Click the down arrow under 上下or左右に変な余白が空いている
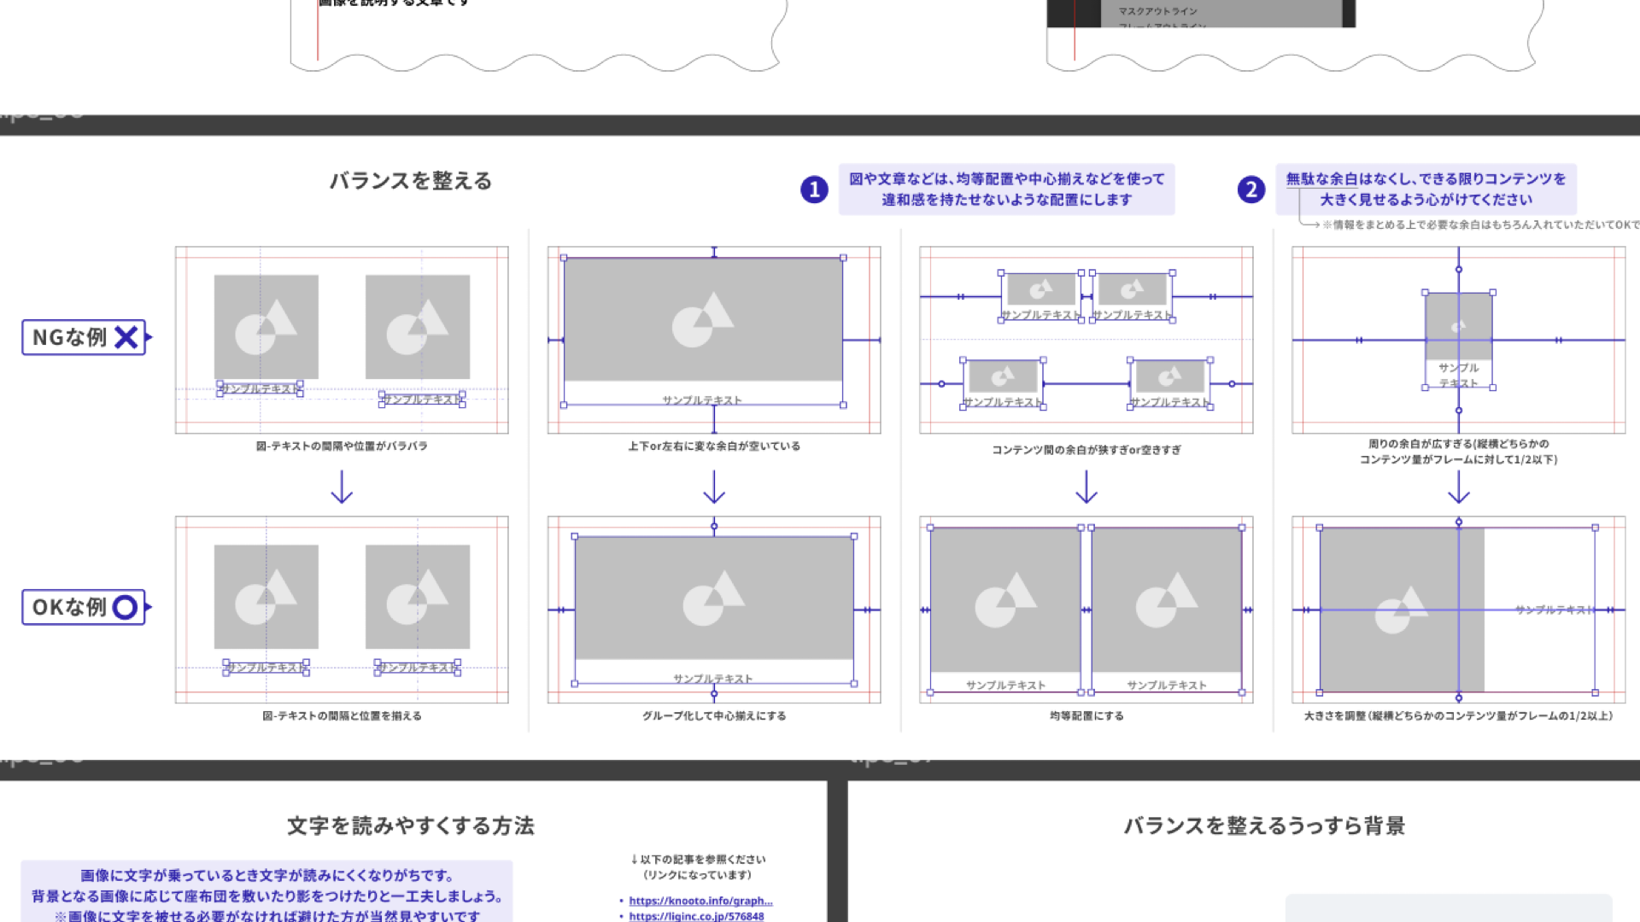Image resolution: width=1640 pixels, height=922 pixels. [714, 487]
